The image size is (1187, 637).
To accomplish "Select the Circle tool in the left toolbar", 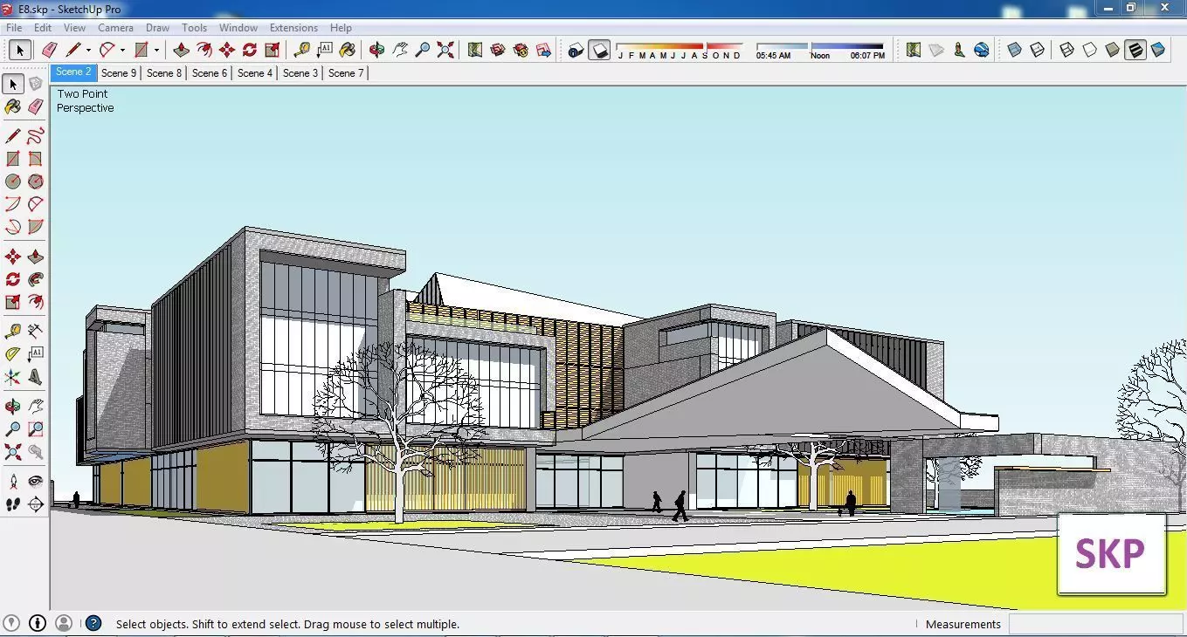I will [x=13, y=182].
